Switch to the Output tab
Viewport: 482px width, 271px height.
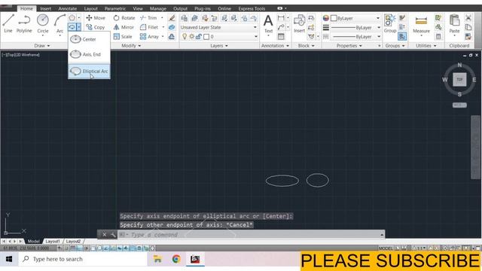click(x=181, y=8)
